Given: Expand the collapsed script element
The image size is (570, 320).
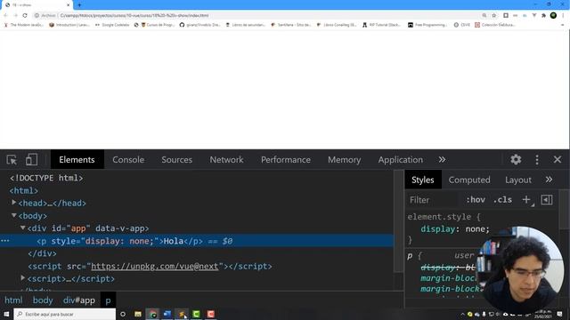Looking at the screenshot, I should click(23, 278).
